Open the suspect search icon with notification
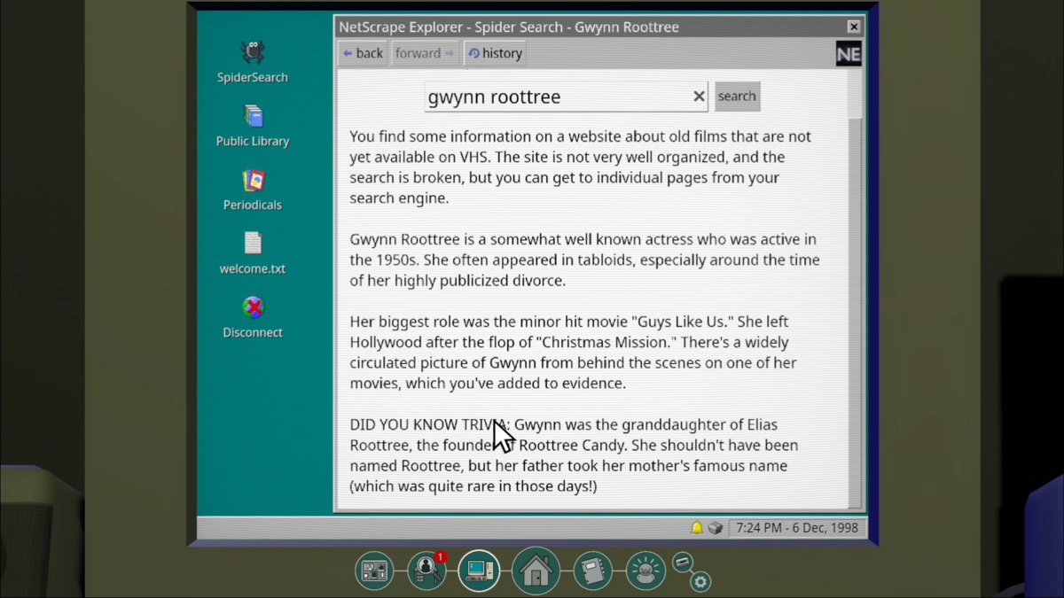Viewport: 1064px width, 598px height. pyautogui.click(x=426, y=571)
